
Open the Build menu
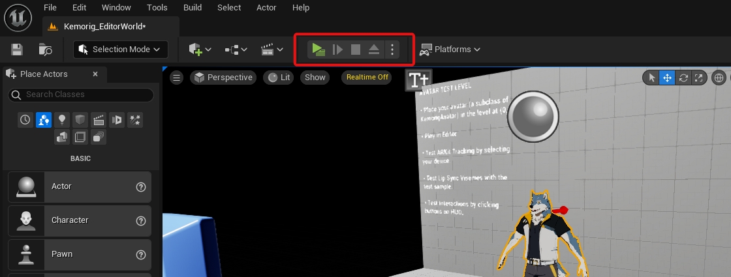[193, 8]
